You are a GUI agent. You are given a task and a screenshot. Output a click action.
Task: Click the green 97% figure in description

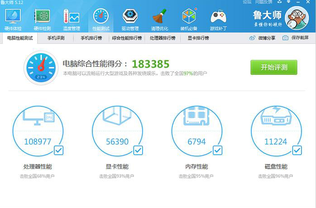point(188,74)
